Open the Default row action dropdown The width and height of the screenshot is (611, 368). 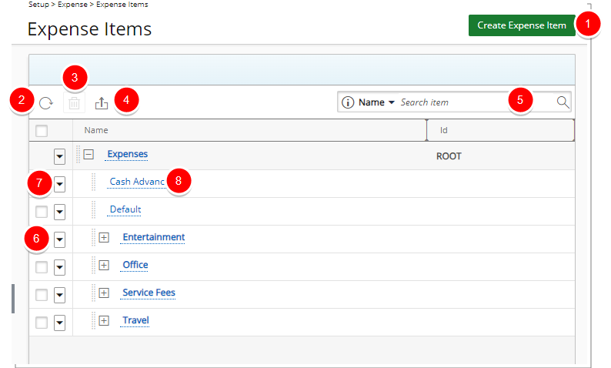[59, 212]
